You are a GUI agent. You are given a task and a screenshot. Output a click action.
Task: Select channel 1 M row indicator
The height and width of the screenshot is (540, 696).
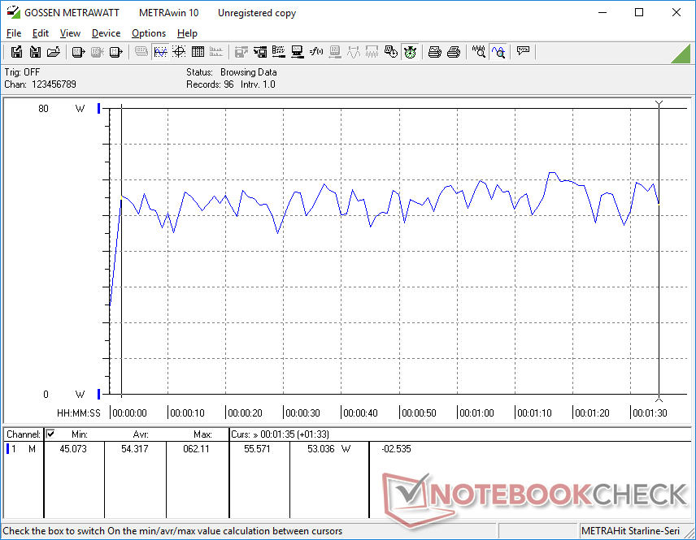pyautogui.click(x=7, y=449)
